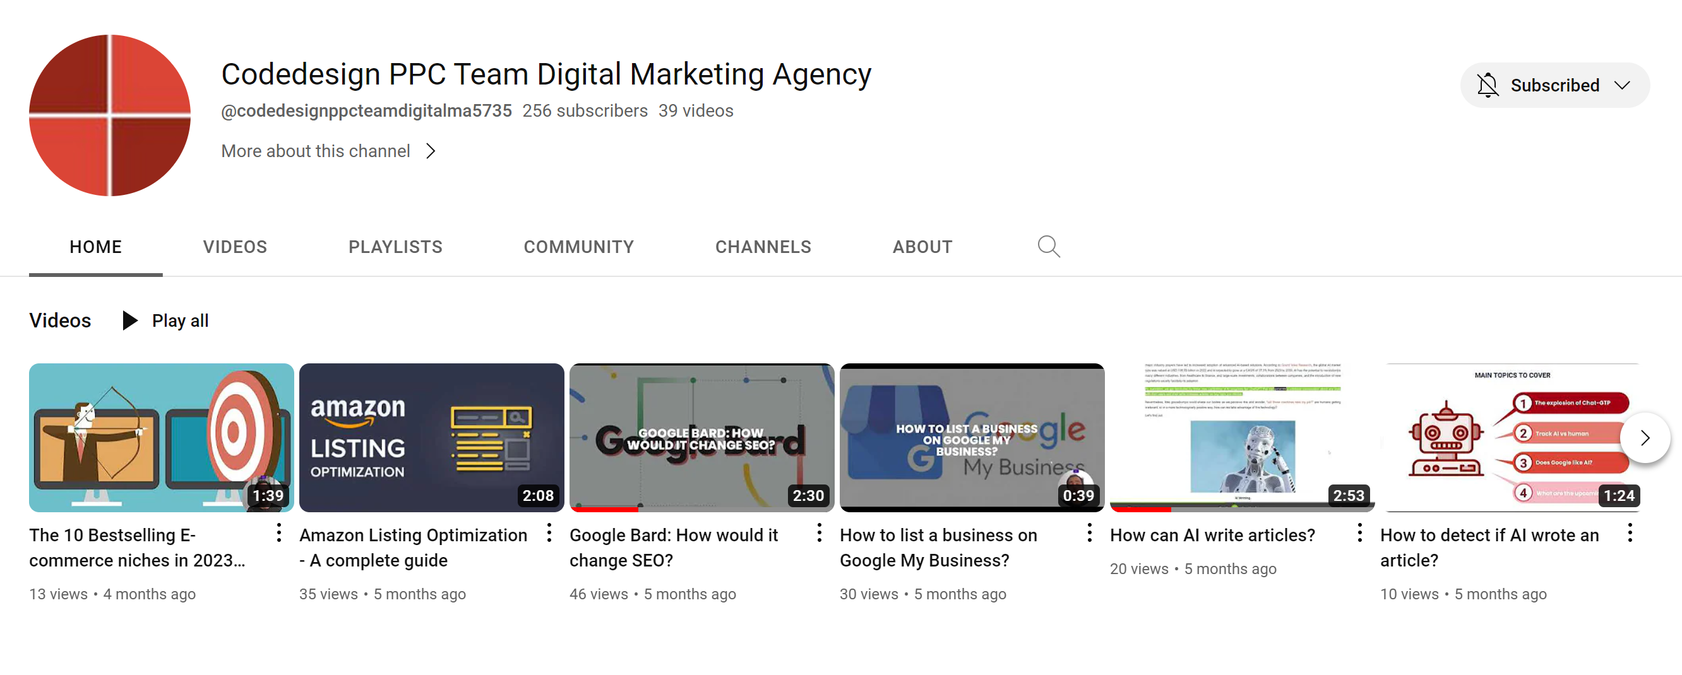This screenshot has width=1682, height=675.
Task: Click the channel search magnifier icon
Action: 1049,247
